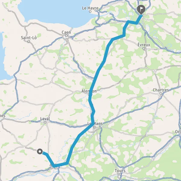
Task: Select the Le Mans city dot
Action: tap(95, 127)
